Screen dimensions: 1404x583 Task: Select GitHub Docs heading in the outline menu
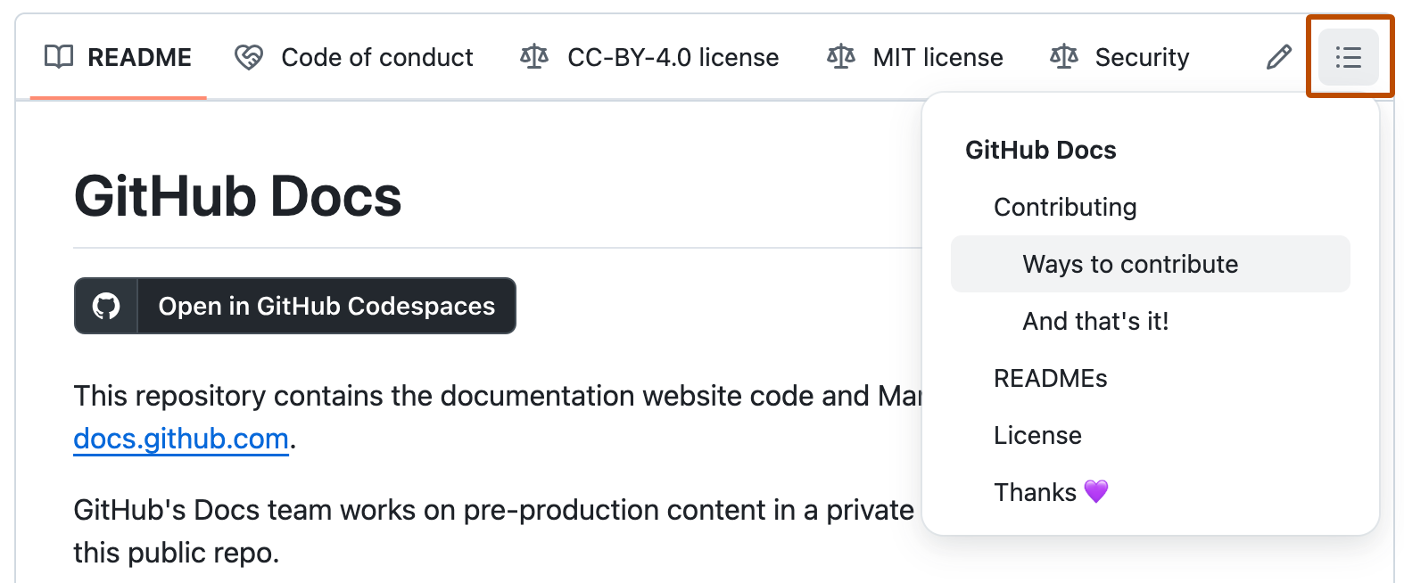(x=1040, y=149)
